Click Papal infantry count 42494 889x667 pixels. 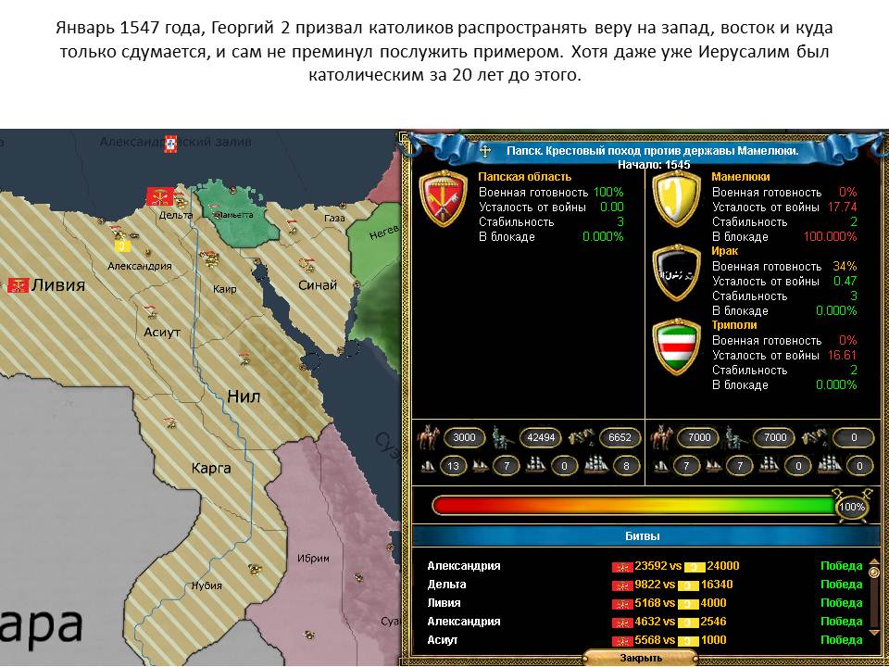click(x=540, y=437)
